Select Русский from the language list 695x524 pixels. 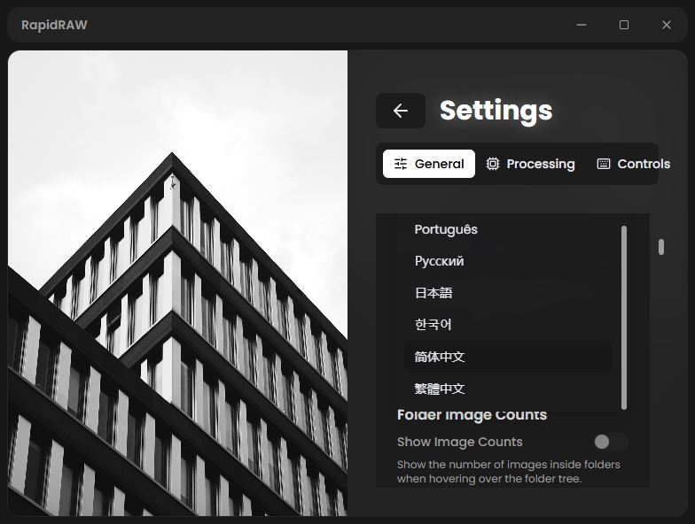pos(508,261)
